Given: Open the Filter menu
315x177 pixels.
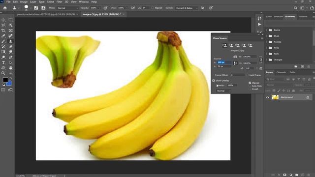Looking at the screenshot, I should pyautogui.click(x=59, y=2).
